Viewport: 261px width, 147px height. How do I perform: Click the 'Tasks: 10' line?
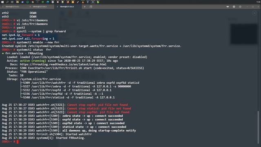[16, 75]
